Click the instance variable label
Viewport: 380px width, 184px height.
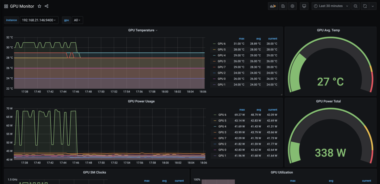pyautogui.click(x=11, y=20)
